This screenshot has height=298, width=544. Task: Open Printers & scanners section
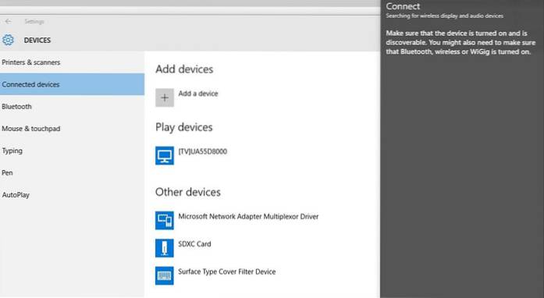pos(72,62)
